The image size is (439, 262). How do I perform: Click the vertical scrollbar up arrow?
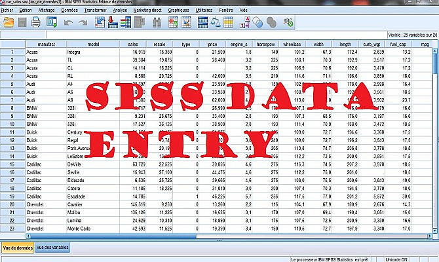coord(435,50)
